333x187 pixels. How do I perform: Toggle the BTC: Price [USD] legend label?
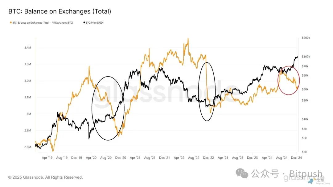[95, 23]
